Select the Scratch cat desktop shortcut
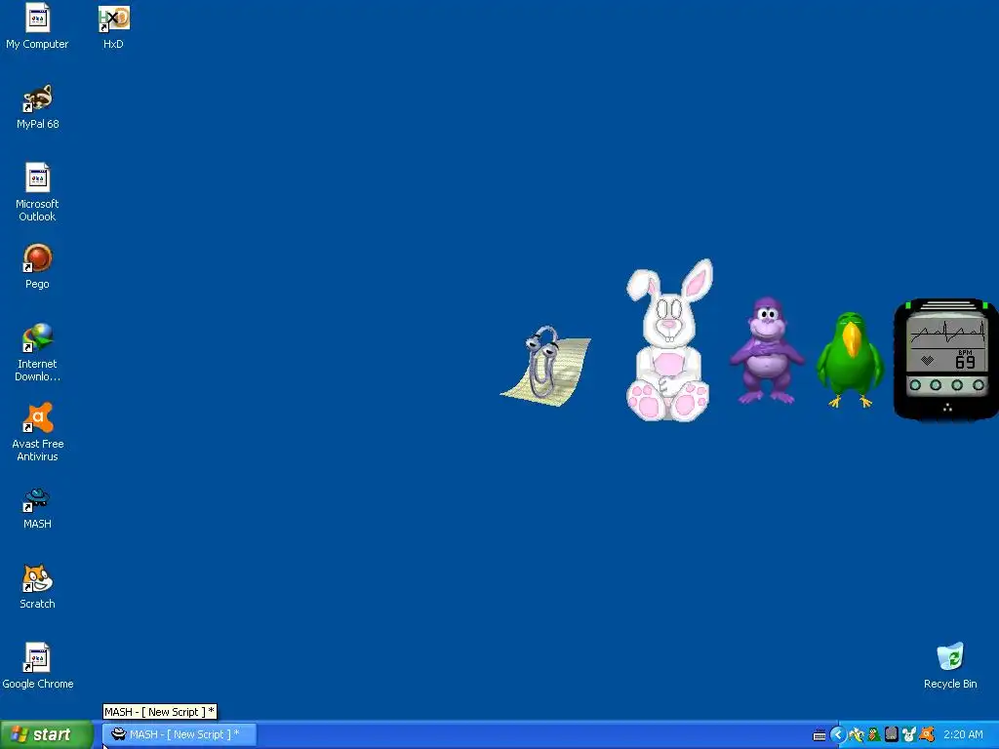 [x=37, y=586]
